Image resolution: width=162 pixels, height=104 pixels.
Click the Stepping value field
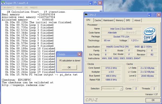pos(152,51)
